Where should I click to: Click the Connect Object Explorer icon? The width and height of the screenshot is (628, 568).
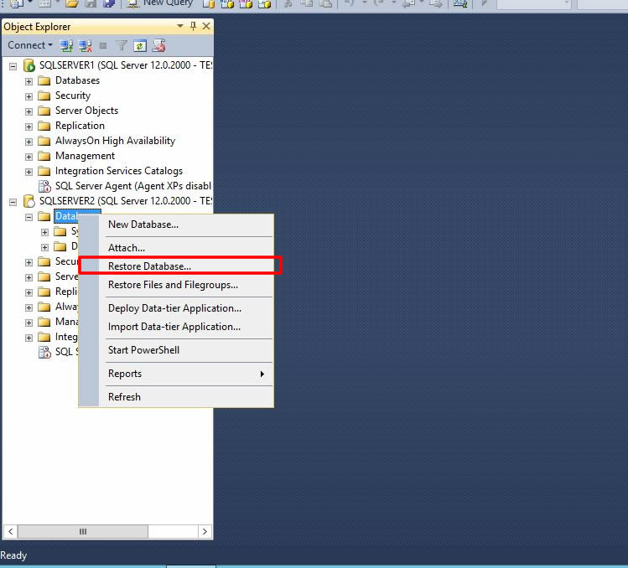67,45
